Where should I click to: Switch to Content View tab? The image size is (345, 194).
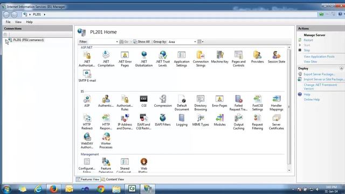click(x=113, y=179)
